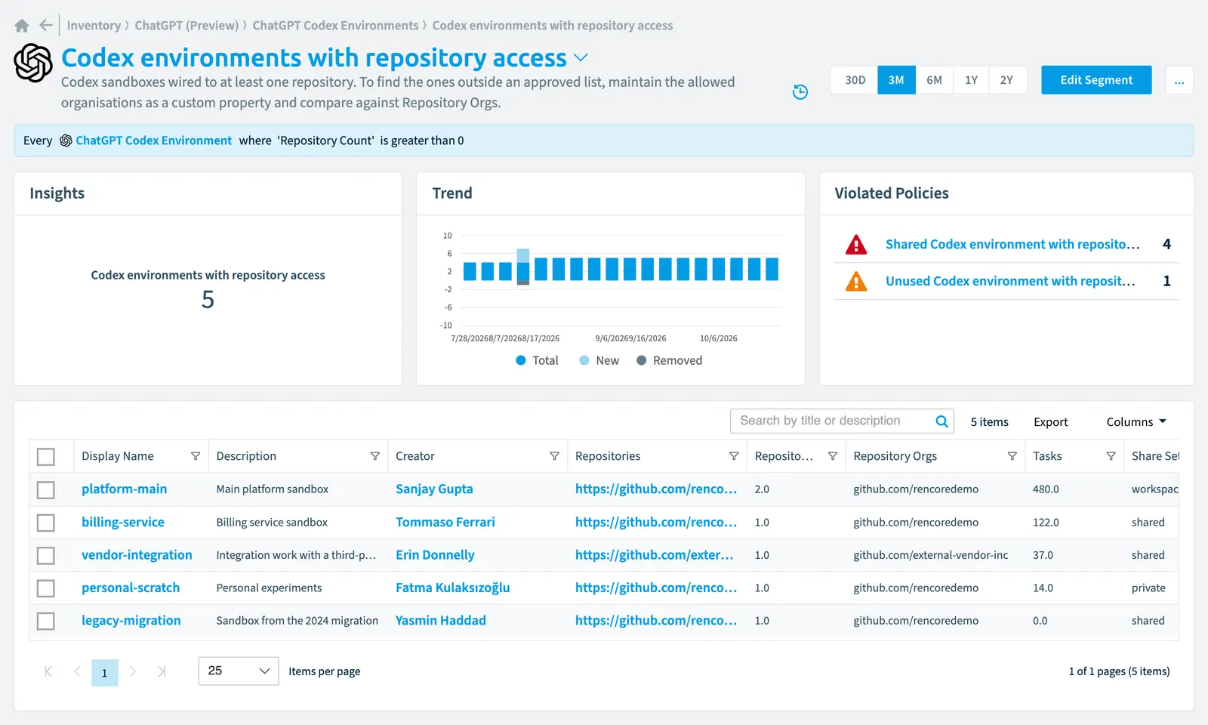This screenshot has height=725, width=1208.
Task: Click the Export button
Action: click(1050, 421)
